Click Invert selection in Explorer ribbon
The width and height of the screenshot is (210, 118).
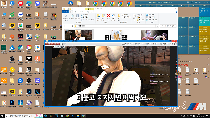point(152,19)
